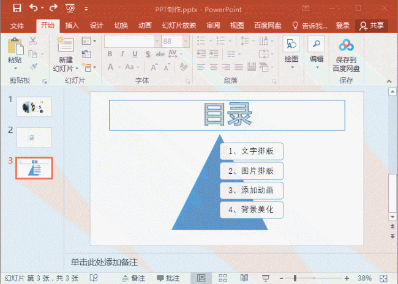This screenshot has width=398, height=284.
Task: Click the 粘贴 paste icon
Action: 15,46
